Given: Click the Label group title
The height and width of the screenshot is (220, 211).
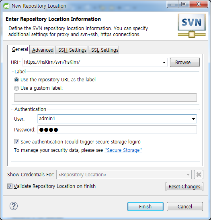Looking at the screenshot, I should [x=20, y=72].
